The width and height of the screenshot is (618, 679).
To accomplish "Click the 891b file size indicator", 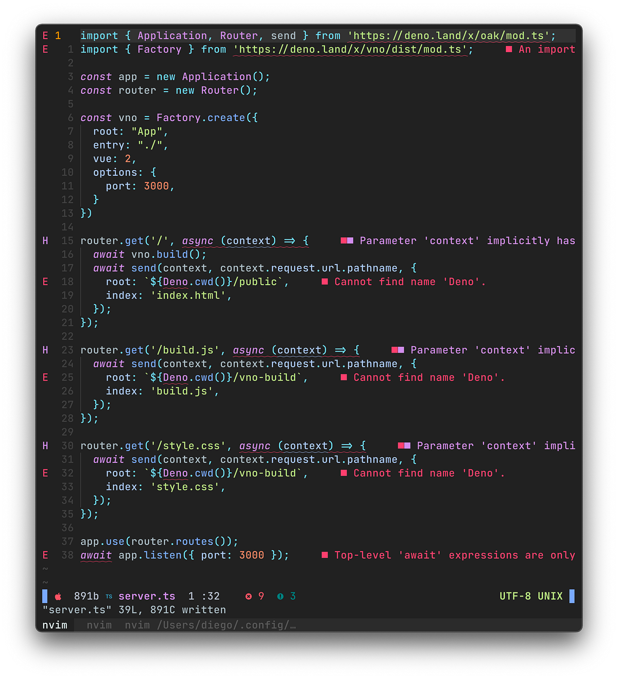I will 88,596.
